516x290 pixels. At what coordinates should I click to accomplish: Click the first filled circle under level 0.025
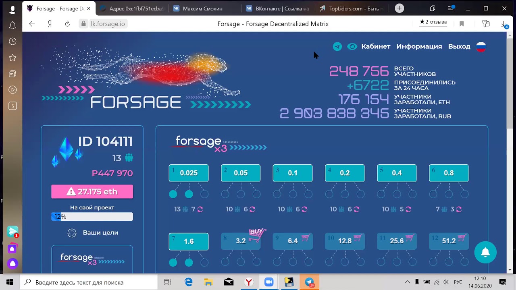[173, 194]
